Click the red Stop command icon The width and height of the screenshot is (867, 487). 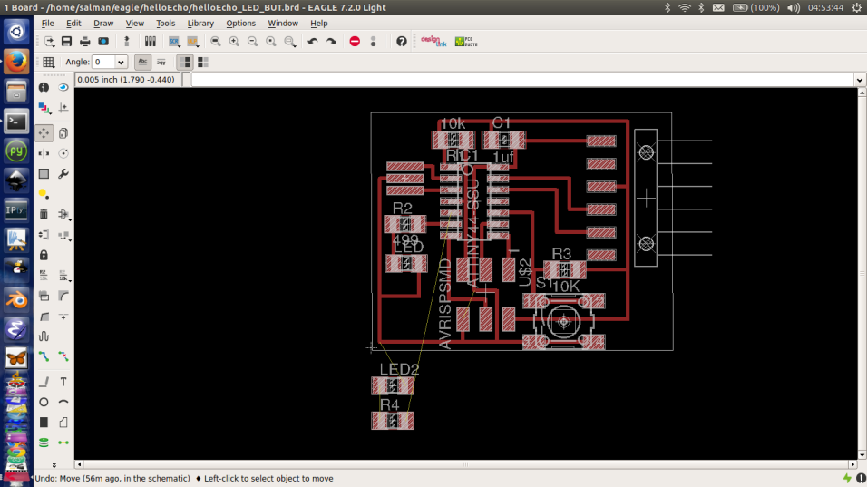point(355,42)
